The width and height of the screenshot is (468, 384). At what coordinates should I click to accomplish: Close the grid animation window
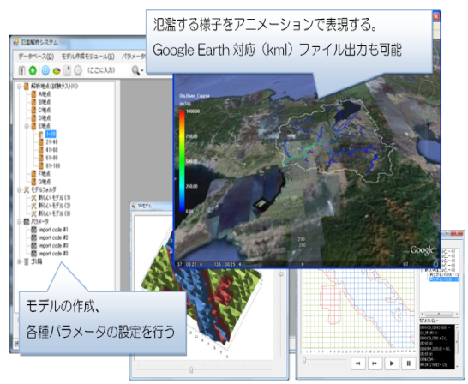click(x=457, y=233)
